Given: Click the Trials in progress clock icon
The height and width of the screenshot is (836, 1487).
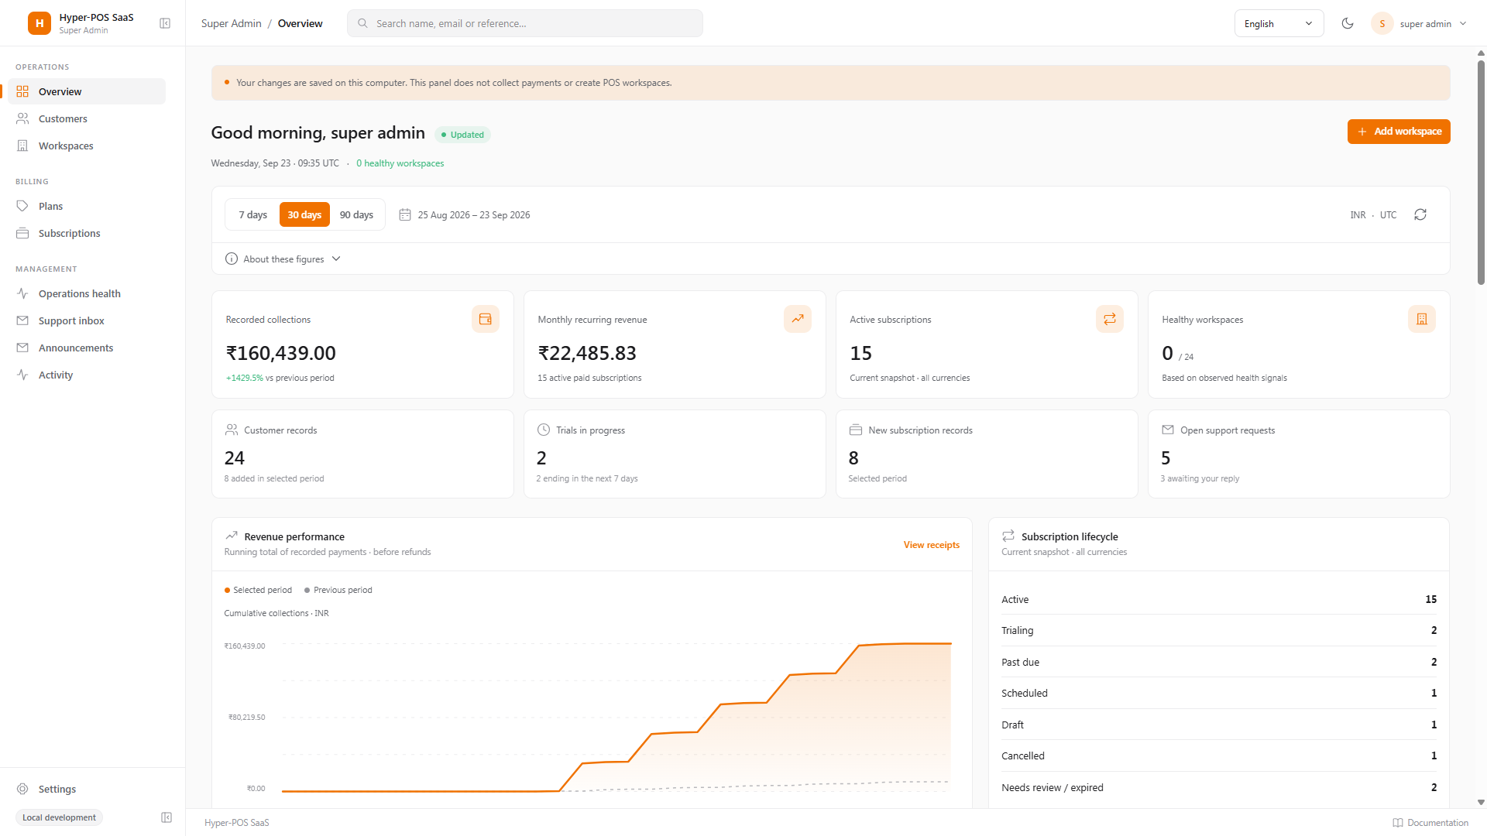Looking at the screenshot, I should pyautogui.click(x=544, y=430).
